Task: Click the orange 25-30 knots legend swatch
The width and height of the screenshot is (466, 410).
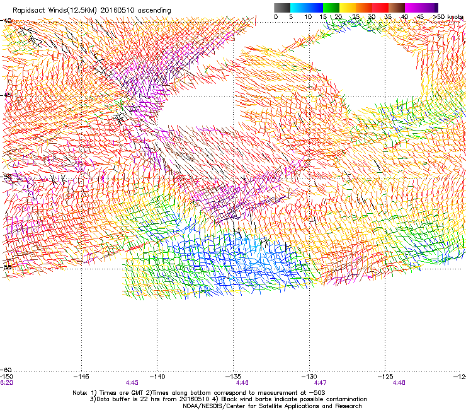Action: pos(364,8)
